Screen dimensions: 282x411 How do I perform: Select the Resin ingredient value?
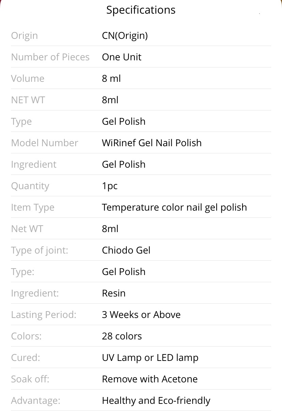coord(114,293)
